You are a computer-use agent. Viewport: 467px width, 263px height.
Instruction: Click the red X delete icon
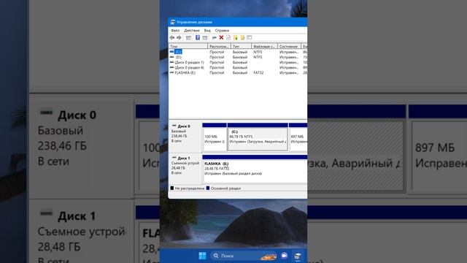[x=221, y=37]
